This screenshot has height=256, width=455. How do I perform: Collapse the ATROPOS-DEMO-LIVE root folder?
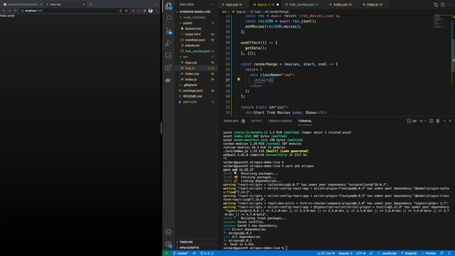tap(195, 12)
